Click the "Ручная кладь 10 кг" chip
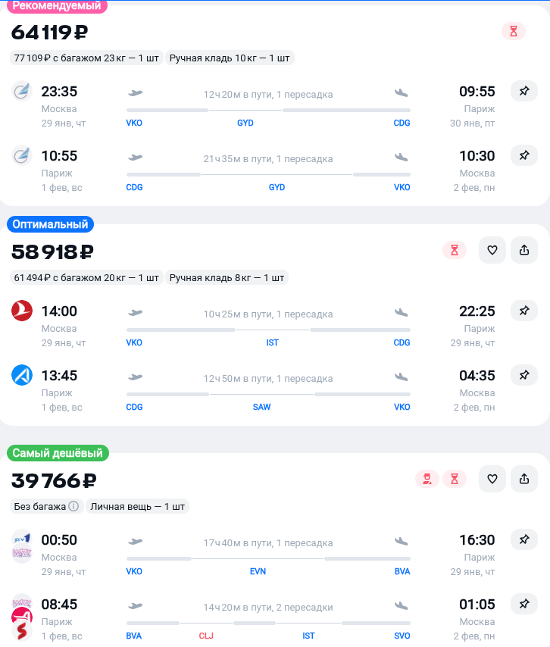The width and height of the screenshot is (550, 647). point(230,58)
